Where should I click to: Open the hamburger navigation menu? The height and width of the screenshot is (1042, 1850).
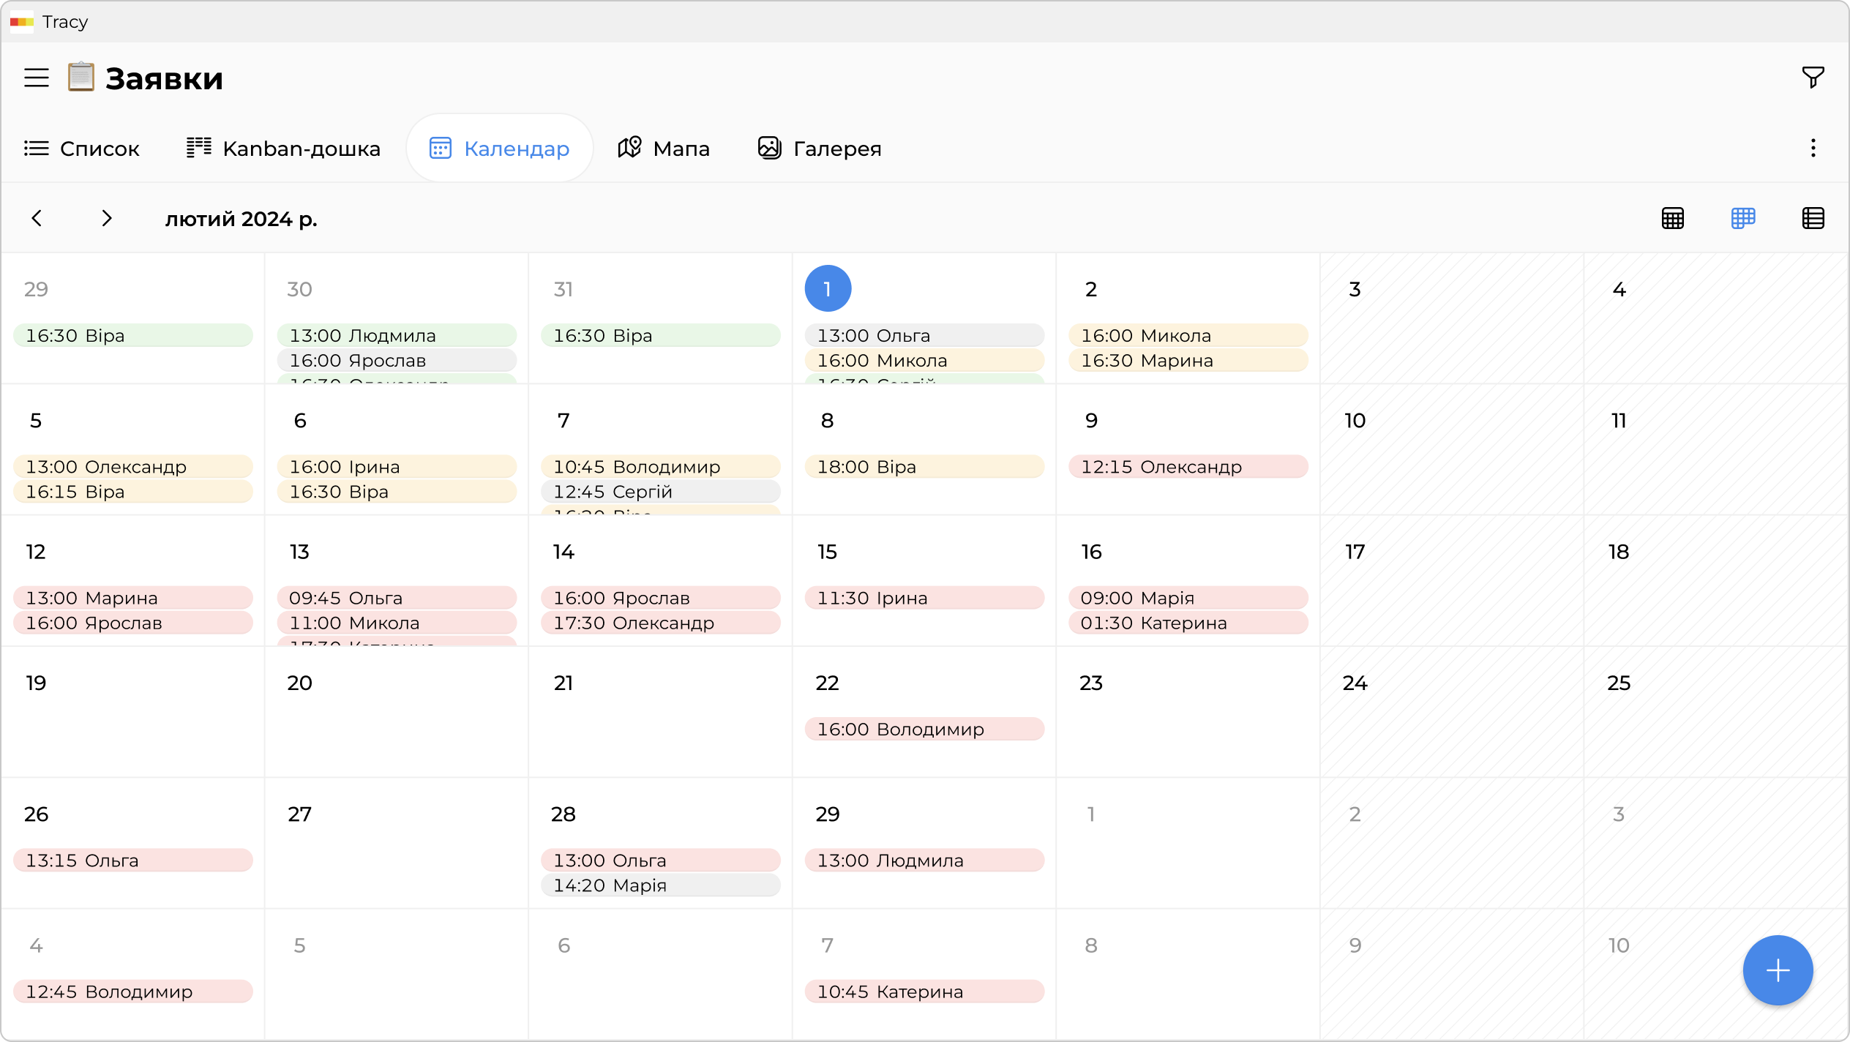pos(37,78)
